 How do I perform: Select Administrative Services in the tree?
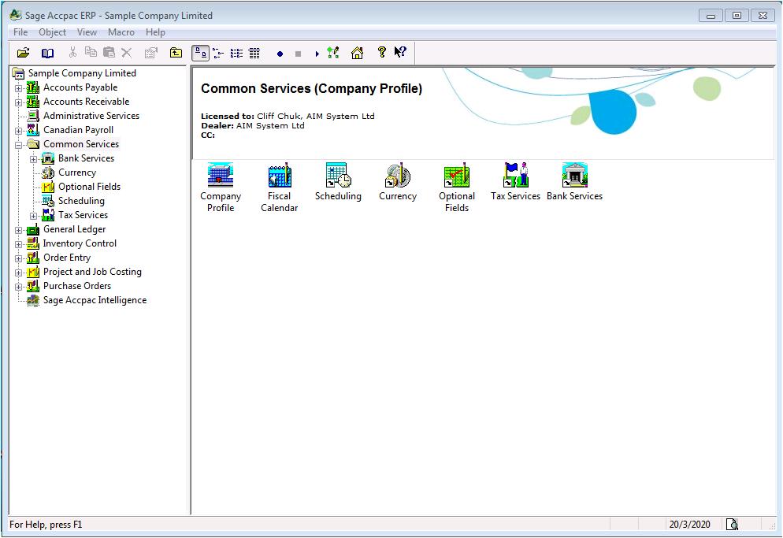pyautogui.click(x=91, y=116)
